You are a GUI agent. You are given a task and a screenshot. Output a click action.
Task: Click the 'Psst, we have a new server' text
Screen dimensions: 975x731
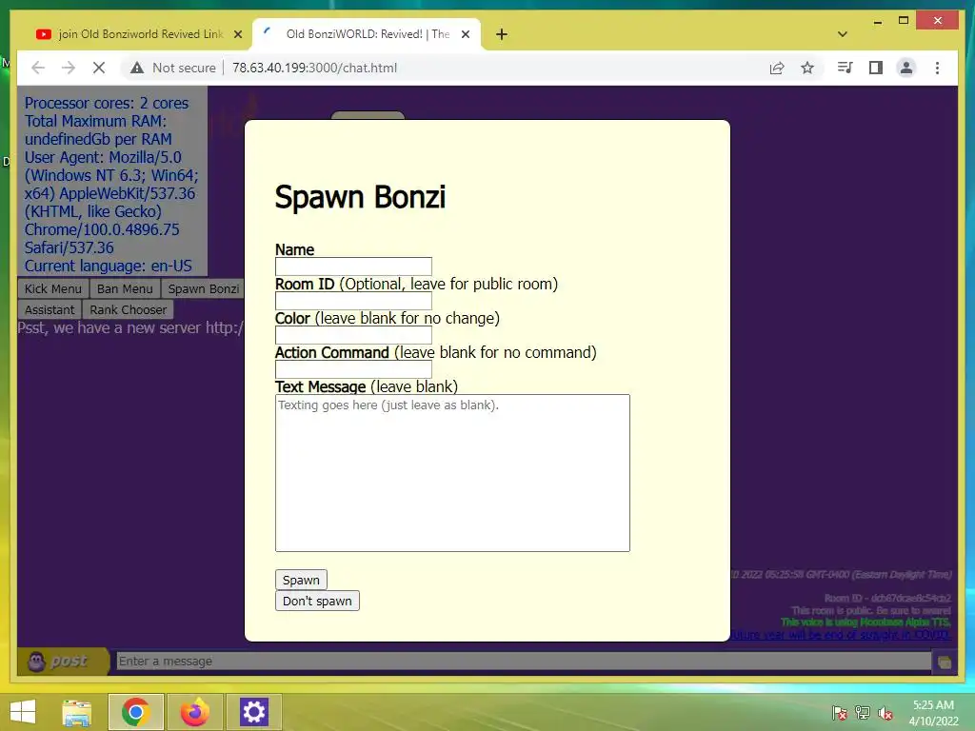[130, 327]
